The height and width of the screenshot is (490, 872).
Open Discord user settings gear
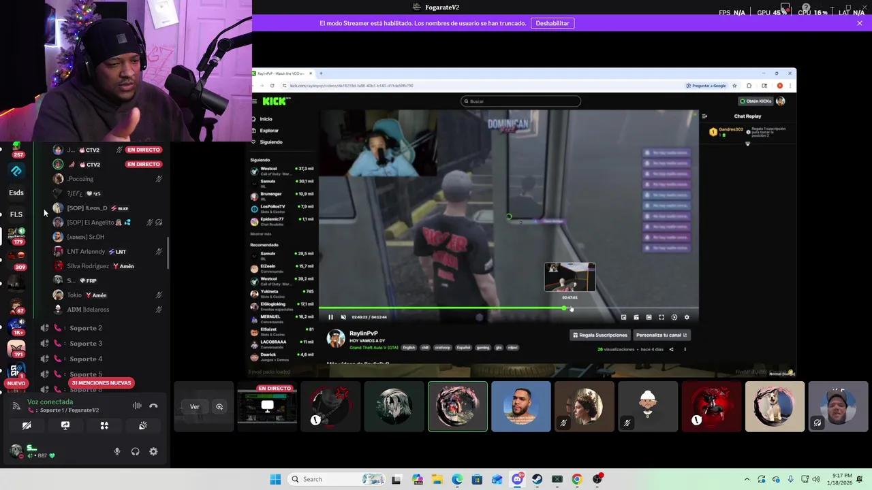click(153, 451)
